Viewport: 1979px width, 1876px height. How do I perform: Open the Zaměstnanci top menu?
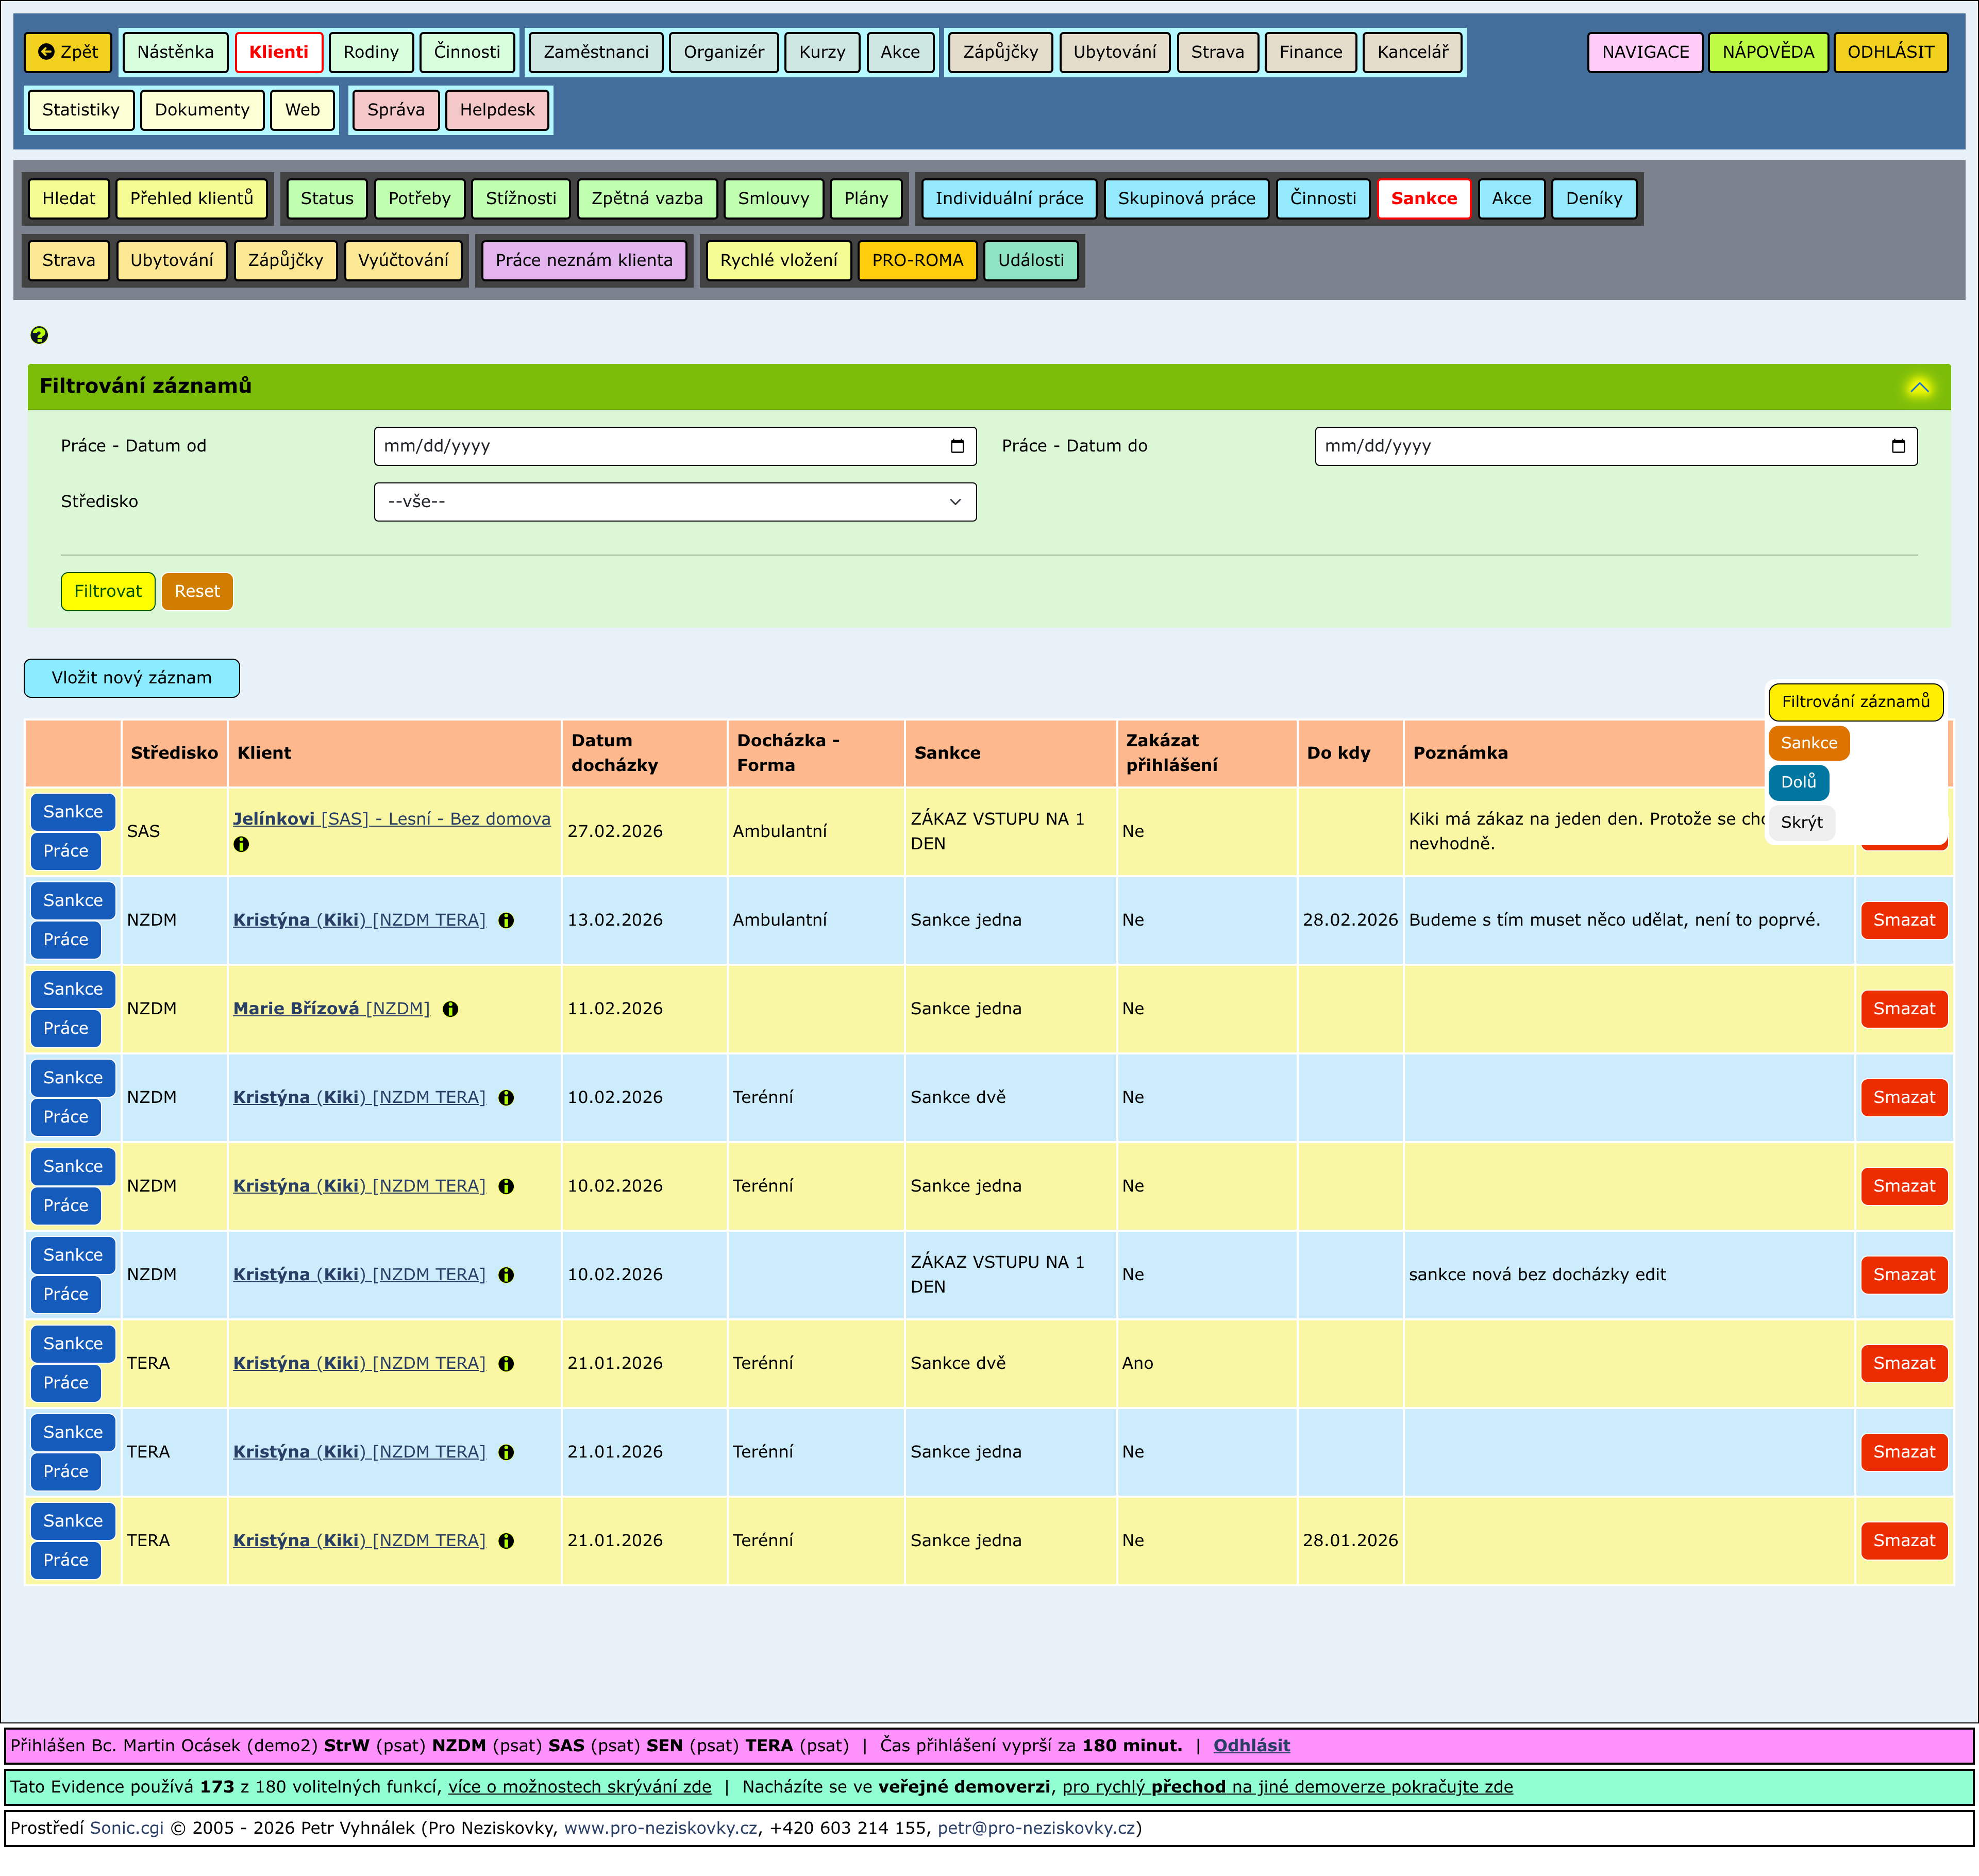coord(595,52)
